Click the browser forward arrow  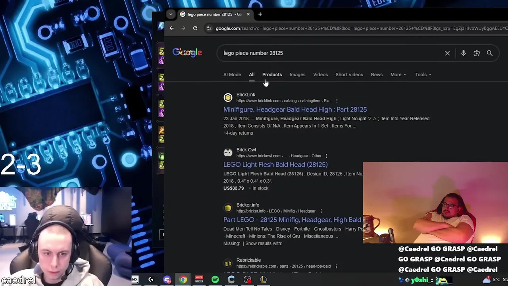click(183, 28)
